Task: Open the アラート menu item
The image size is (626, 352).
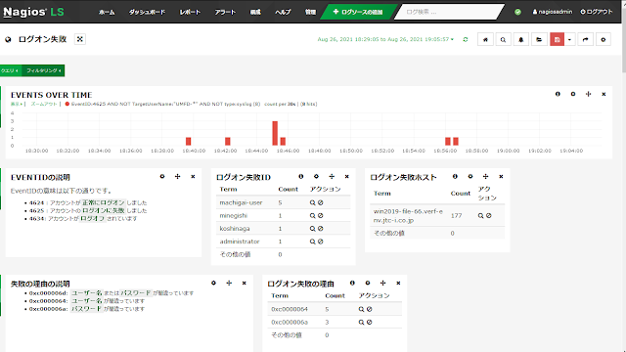Action: click(x=225, y=12)
